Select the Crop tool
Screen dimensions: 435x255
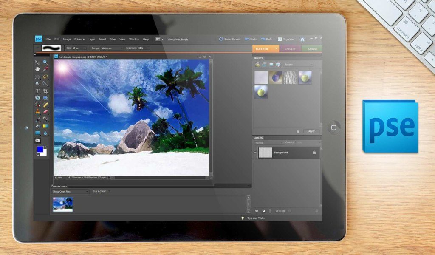click(x=45, y=91)
